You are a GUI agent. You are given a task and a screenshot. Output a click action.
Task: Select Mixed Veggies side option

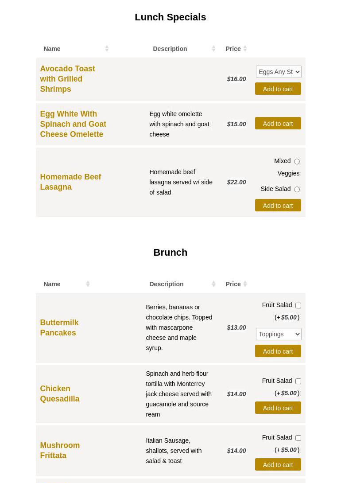pyautogui.click(x=297, y=162)
